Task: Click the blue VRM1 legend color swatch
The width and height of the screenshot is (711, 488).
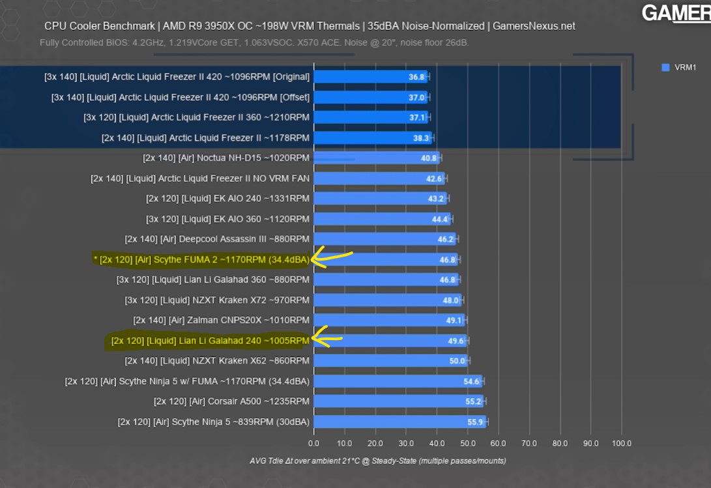Action: [x=665, y=68]
